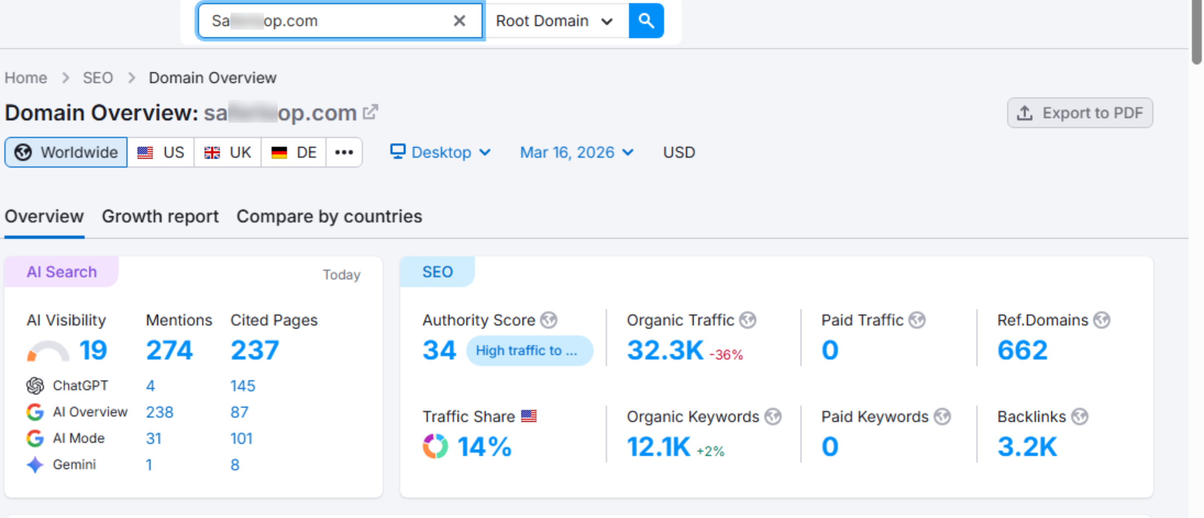Select the AI Overview row icon

tap(35, 412)
